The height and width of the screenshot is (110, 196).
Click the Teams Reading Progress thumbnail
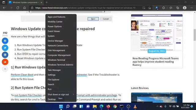tap(157, 33)
